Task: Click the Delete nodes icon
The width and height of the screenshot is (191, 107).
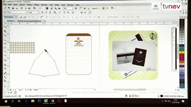Action: click(25, 17)
